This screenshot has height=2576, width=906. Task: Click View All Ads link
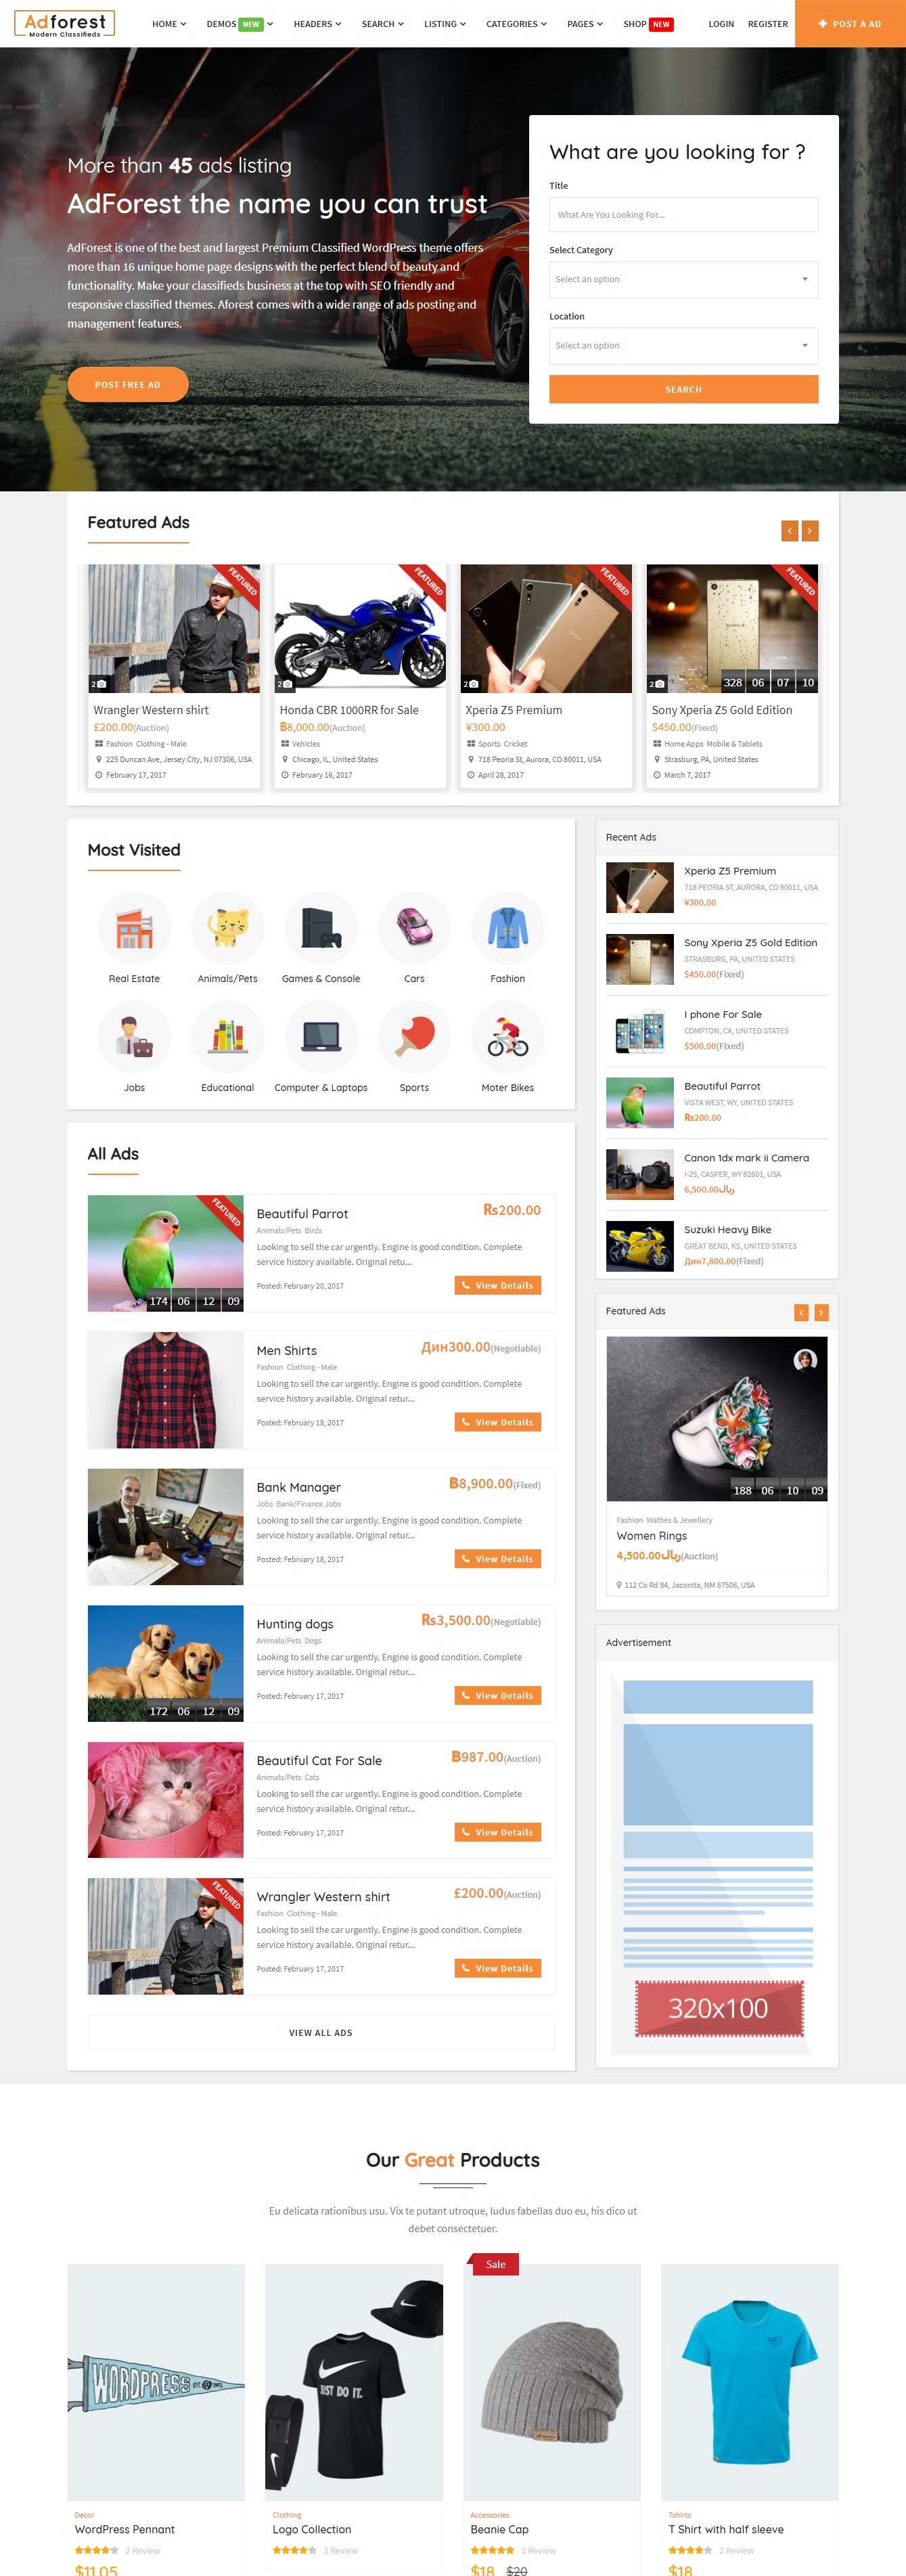pyautogui.click(x=321, y=2032)
